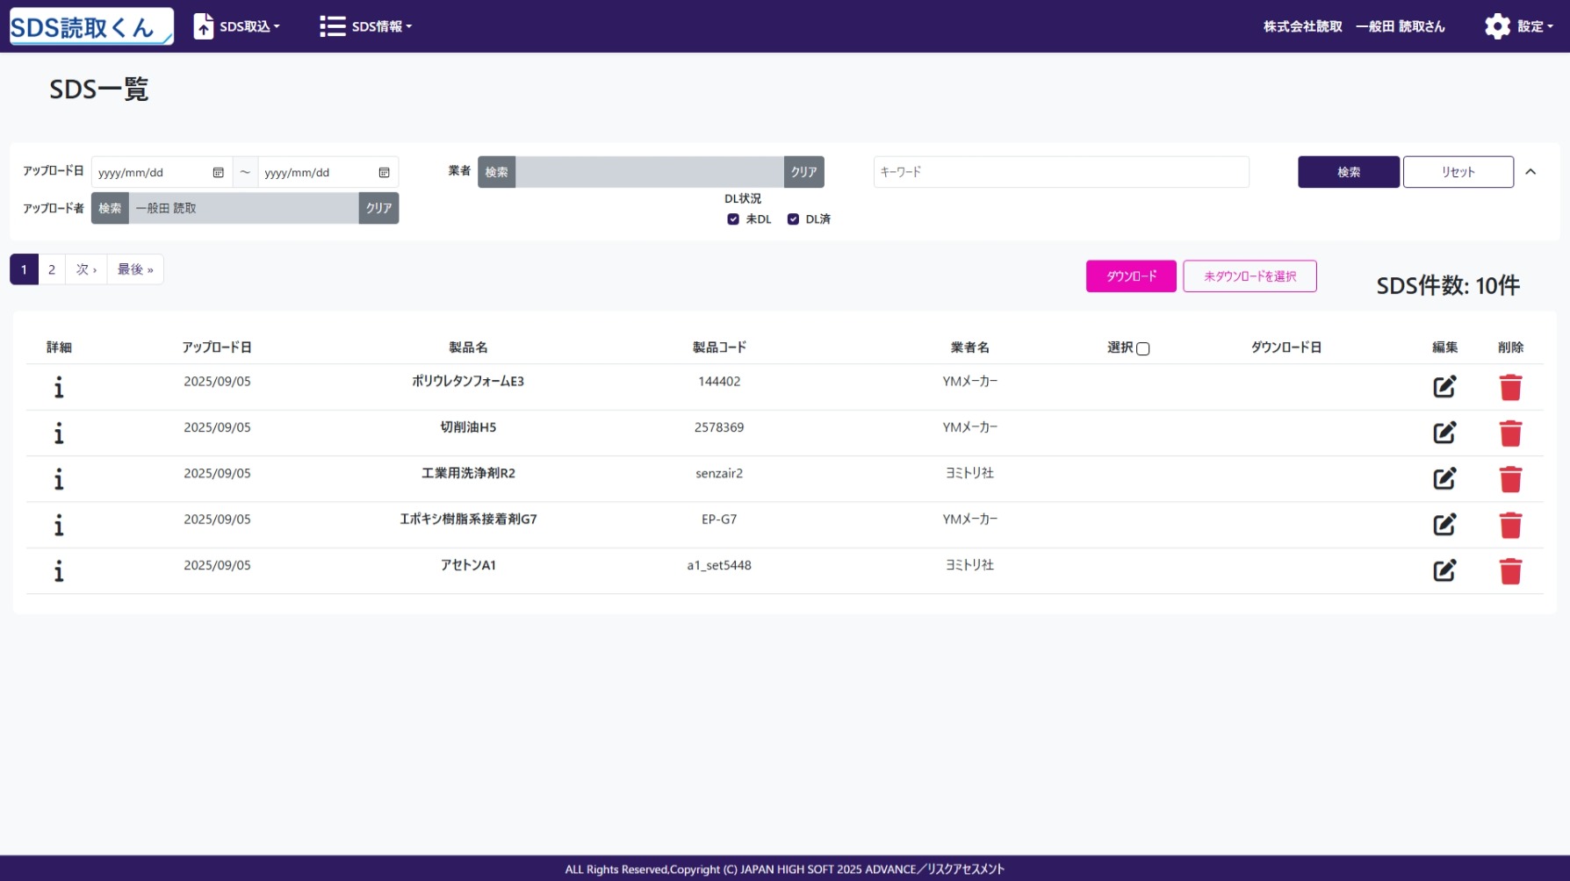
Task: Delete the アセトンA1 entry
Action: click(x=1510, y=571)
